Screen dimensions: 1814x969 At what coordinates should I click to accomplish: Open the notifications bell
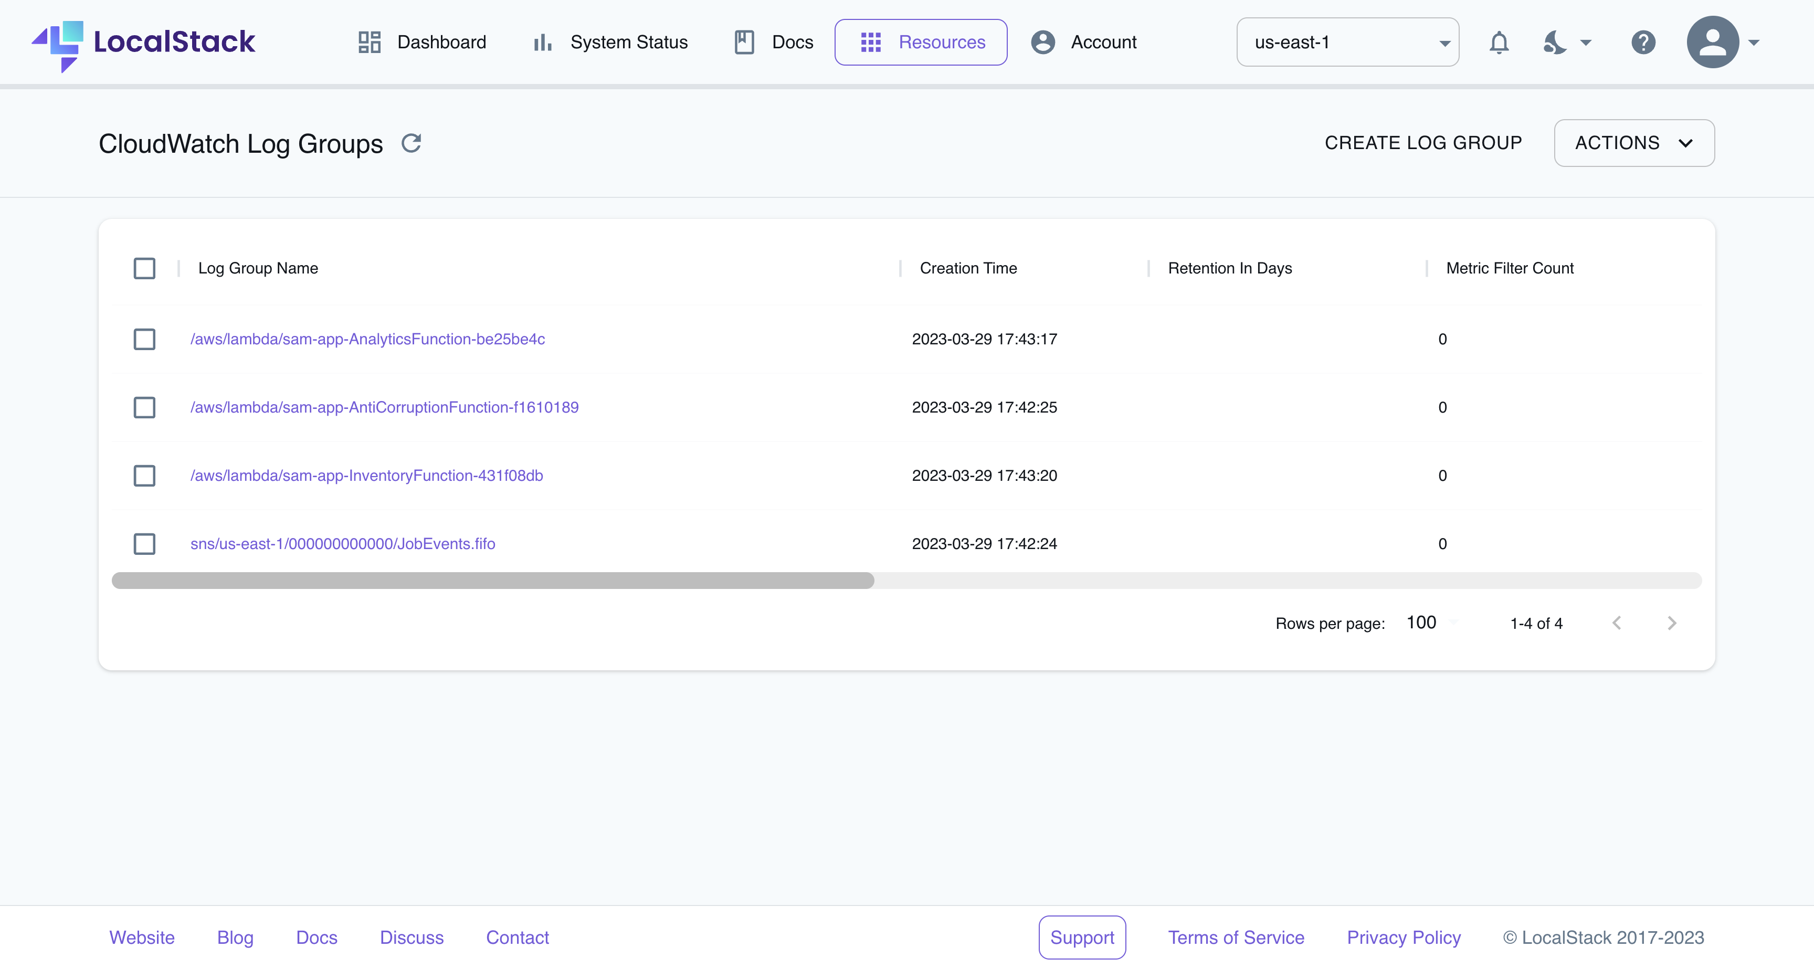[1499, 43]
